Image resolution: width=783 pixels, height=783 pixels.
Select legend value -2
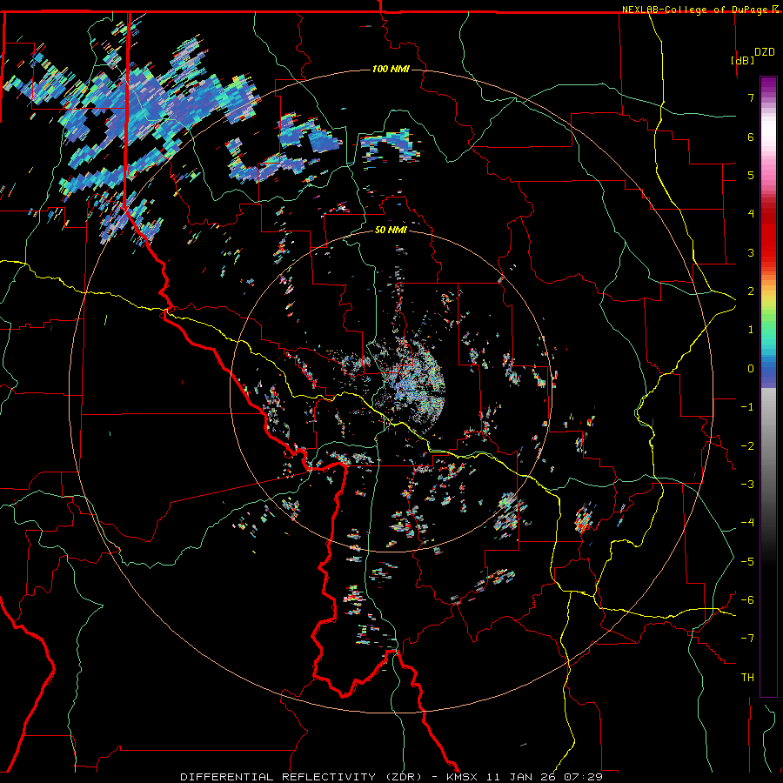(x=747, y=445)
